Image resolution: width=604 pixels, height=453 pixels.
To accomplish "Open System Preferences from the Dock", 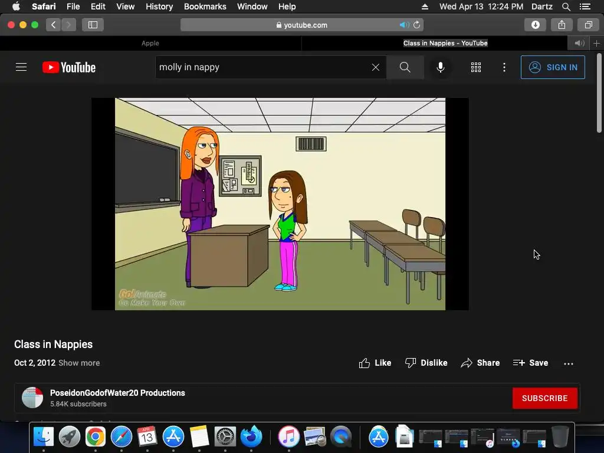I will click(225, 437).
